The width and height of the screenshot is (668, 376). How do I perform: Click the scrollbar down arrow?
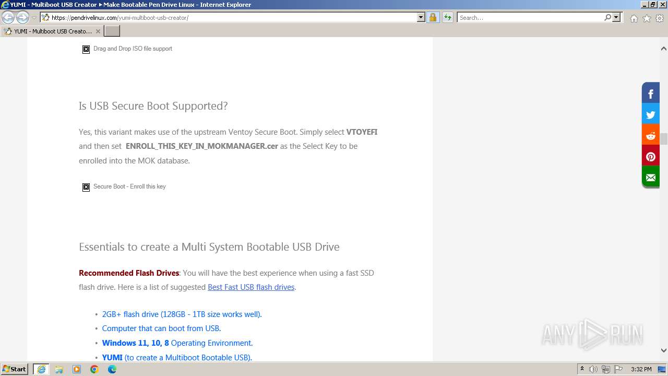pyautogui.click(x=664, y=350)
